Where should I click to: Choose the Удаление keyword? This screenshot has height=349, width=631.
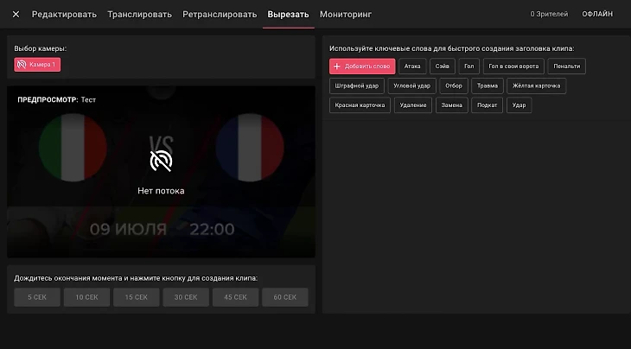click(x=413, y=105)
